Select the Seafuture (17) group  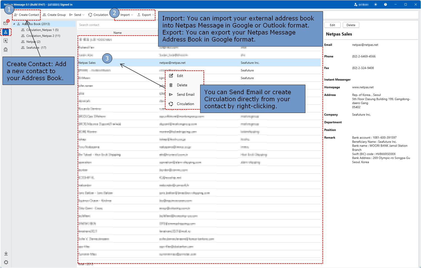tap(36, 48)
